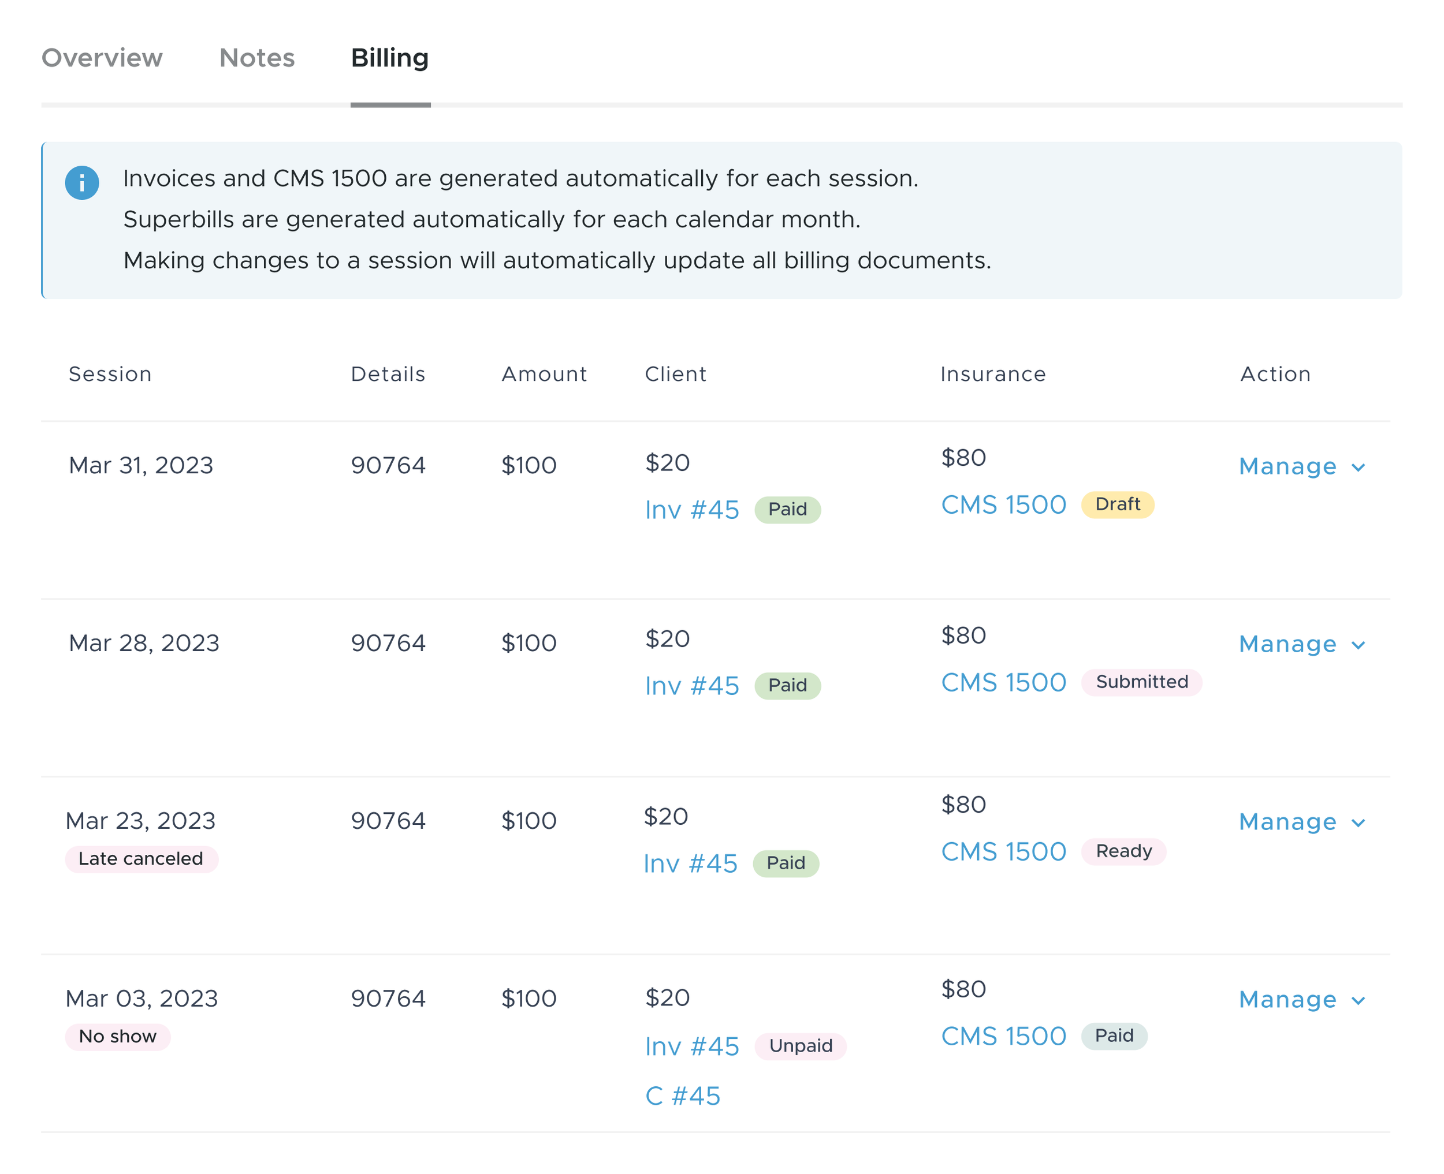Image resolution: width=1444 pixels, height=1174 pixels.
Task: Expand Manage dropdown for Mar 31, 2023 session
Action: [x=1302, y=466]
